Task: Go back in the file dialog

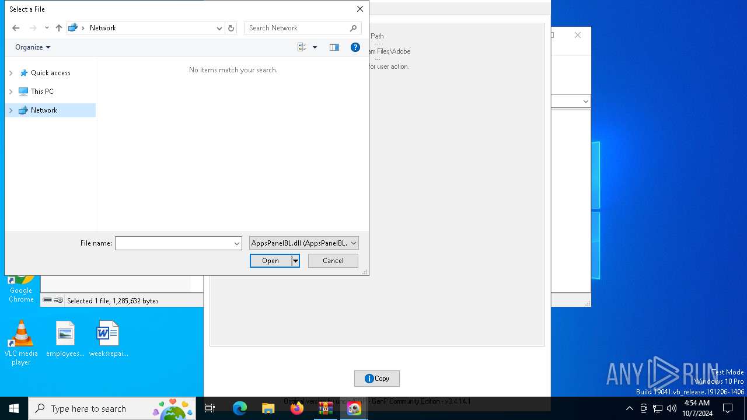Action: (16, 28)
